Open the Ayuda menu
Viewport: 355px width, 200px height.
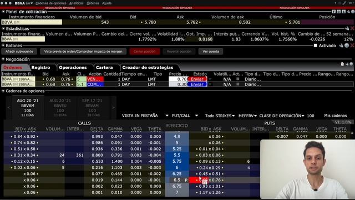click(x=106, y=3)
